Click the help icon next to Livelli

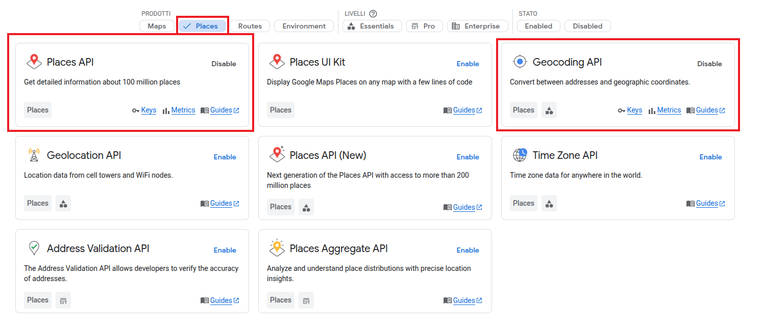click(373, 14)
